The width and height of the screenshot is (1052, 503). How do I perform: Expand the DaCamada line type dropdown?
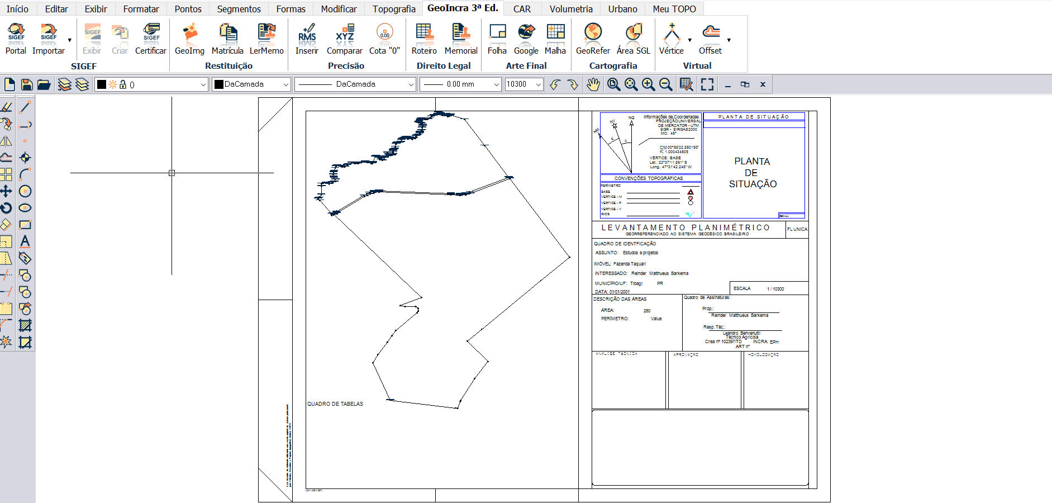pos(411,84)
